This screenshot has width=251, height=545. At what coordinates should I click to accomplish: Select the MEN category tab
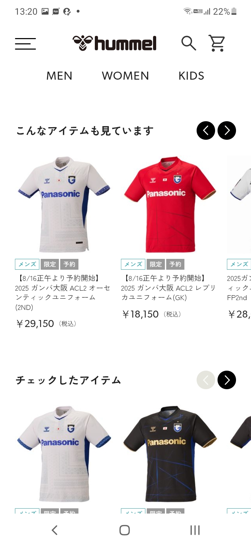click(x=59, y=76)
